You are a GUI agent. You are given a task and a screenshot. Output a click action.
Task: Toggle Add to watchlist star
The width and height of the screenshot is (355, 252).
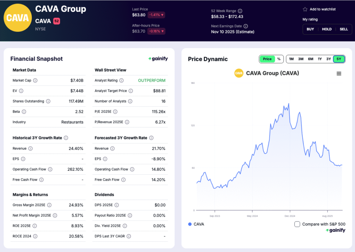(x=306, y=9)
